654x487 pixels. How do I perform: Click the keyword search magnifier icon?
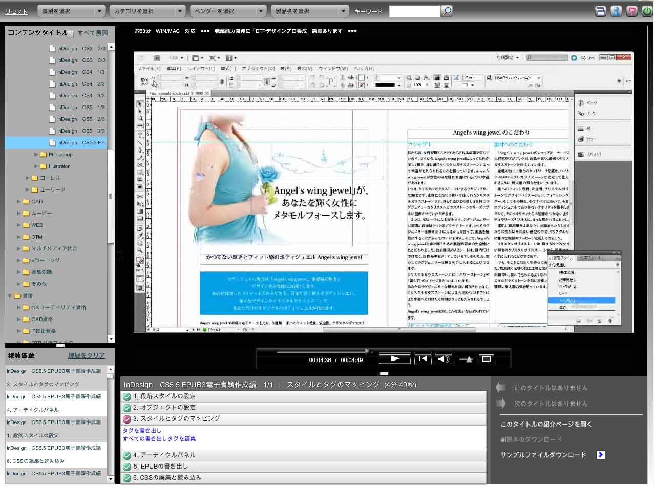click(447, 11)
